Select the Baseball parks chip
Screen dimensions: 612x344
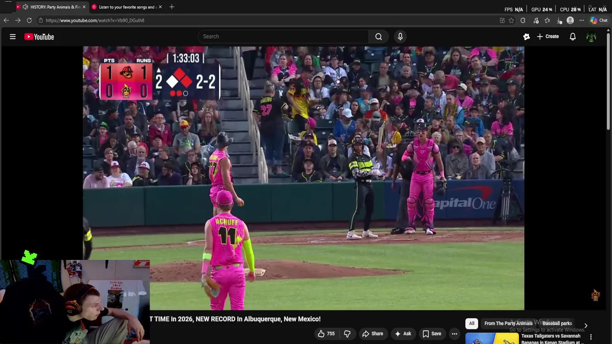click(x=557, y=323)
